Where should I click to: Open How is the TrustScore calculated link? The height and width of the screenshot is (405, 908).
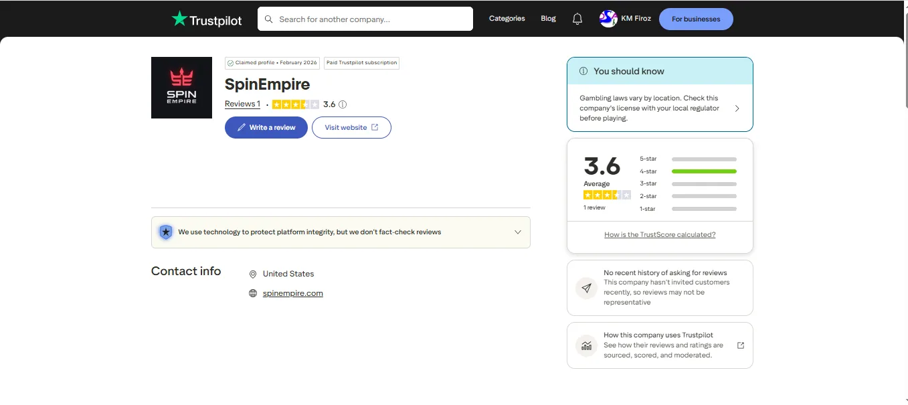coord(660,235)
